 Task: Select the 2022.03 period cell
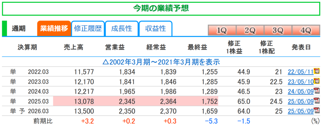tap(38, 72)
